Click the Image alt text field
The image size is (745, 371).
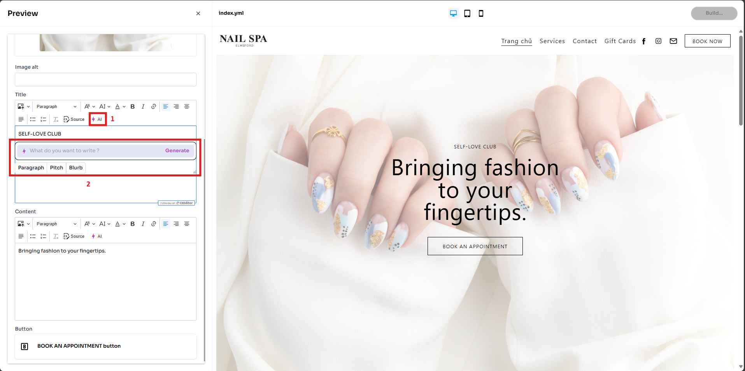coord(105,80)
